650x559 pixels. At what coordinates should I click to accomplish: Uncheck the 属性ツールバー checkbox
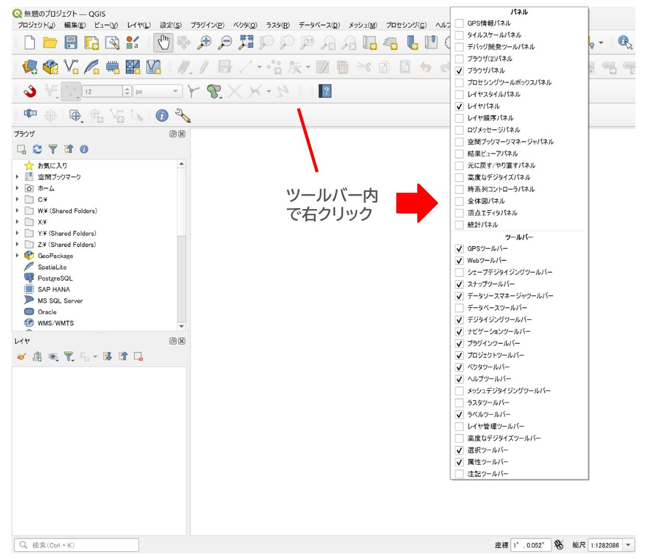(459, 462)
